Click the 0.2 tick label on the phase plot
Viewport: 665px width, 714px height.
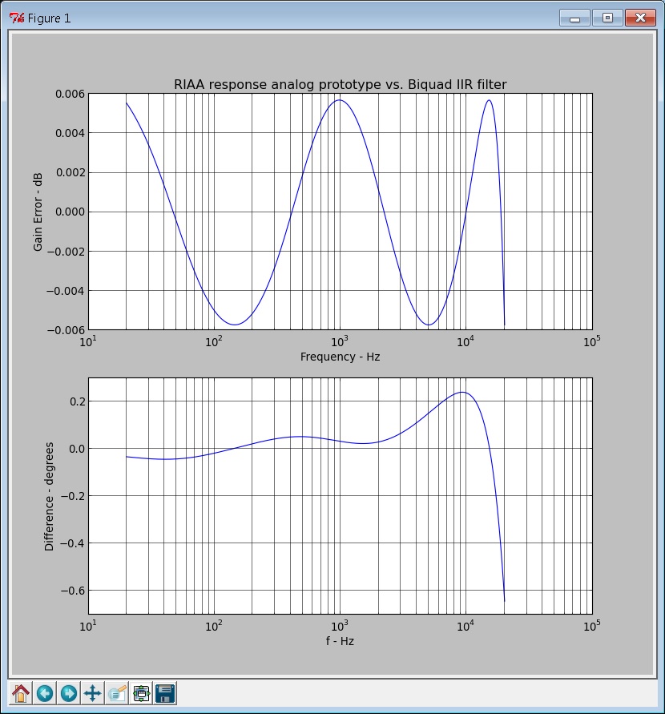77,401
